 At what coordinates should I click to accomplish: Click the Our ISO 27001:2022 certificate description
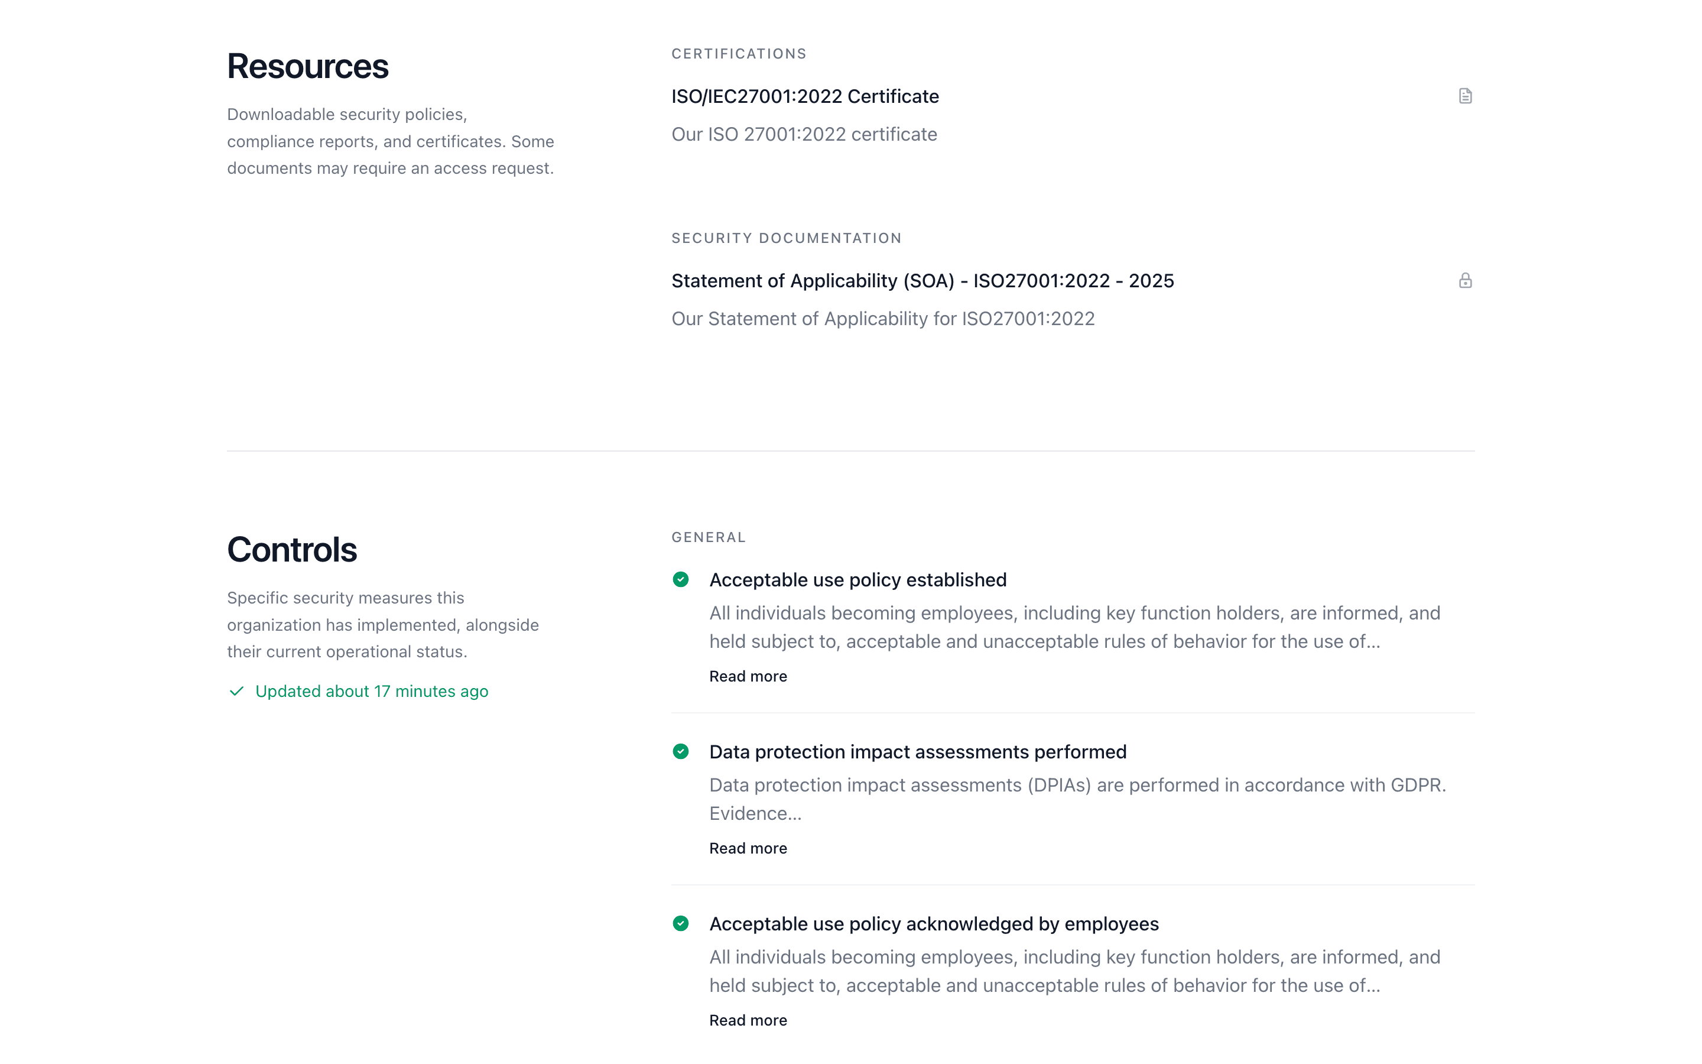[804, 134]
